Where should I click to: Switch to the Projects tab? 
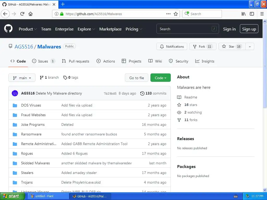pos(131,61)
